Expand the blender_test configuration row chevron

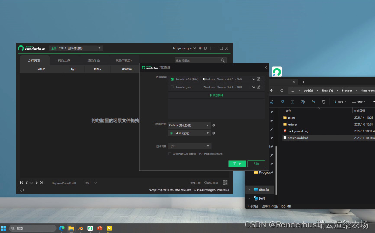tap(253, 87)
